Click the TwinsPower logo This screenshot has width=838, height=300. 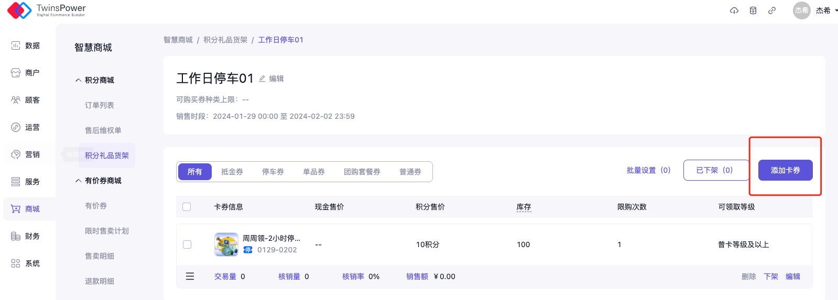tap(46, 10)
